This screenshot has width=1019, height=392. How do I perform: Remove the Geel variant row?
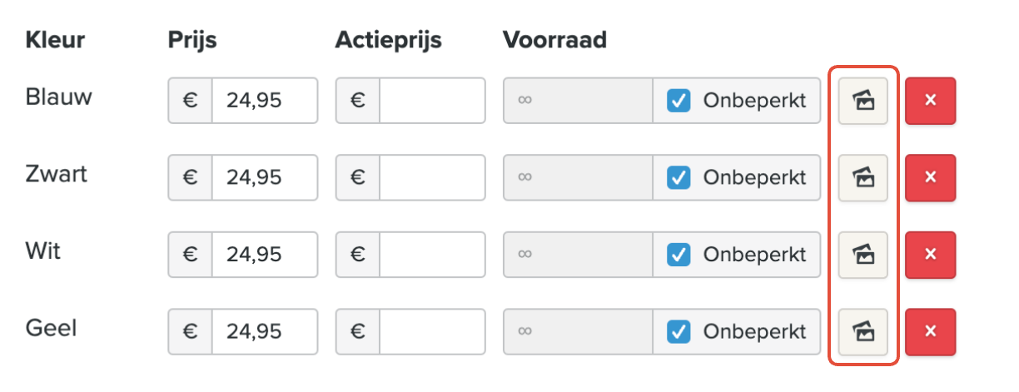point(930,332)
